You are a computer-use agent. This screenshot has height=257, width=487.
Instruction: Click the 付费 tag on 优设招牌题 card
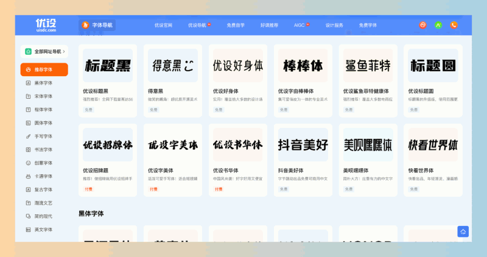88,189
